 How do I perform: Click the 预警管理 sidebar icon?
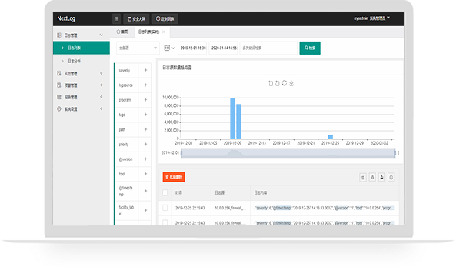tap(59, 85)
